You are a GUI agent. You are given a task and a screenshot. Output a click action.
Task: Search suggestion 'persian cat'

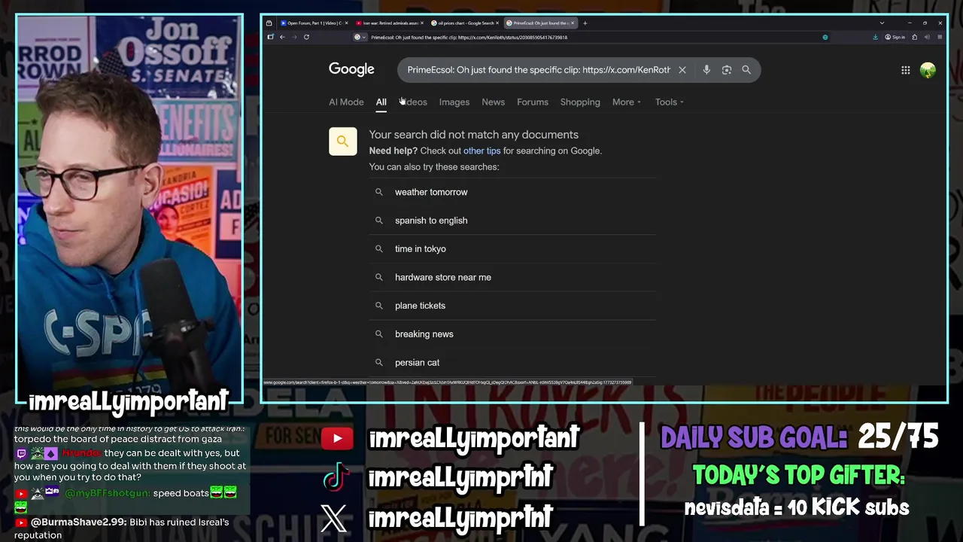(512, 362)
